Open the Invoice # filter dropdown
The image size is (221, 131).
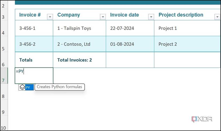point(50,17)
